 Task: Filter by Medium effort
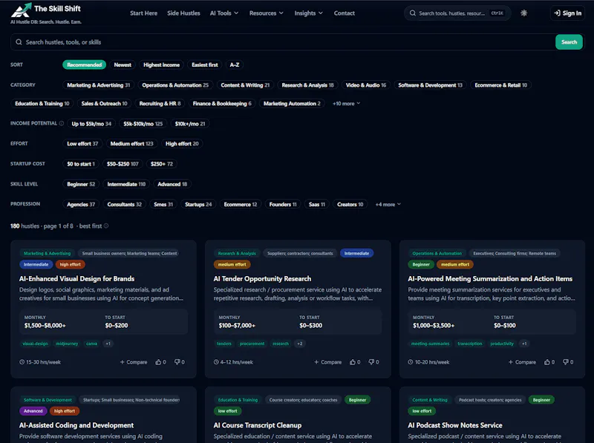131,143
